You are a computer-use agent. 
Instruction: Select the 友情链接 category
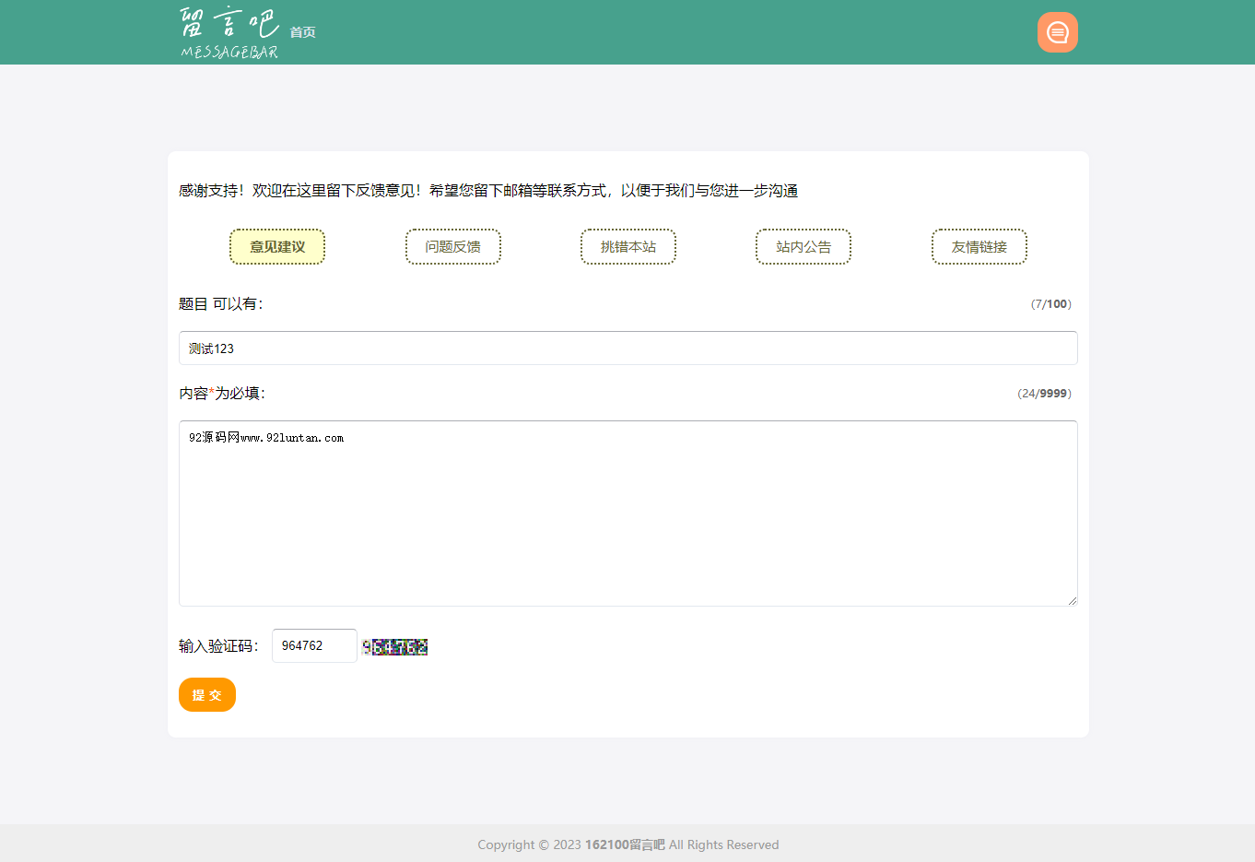click(979, 247)
